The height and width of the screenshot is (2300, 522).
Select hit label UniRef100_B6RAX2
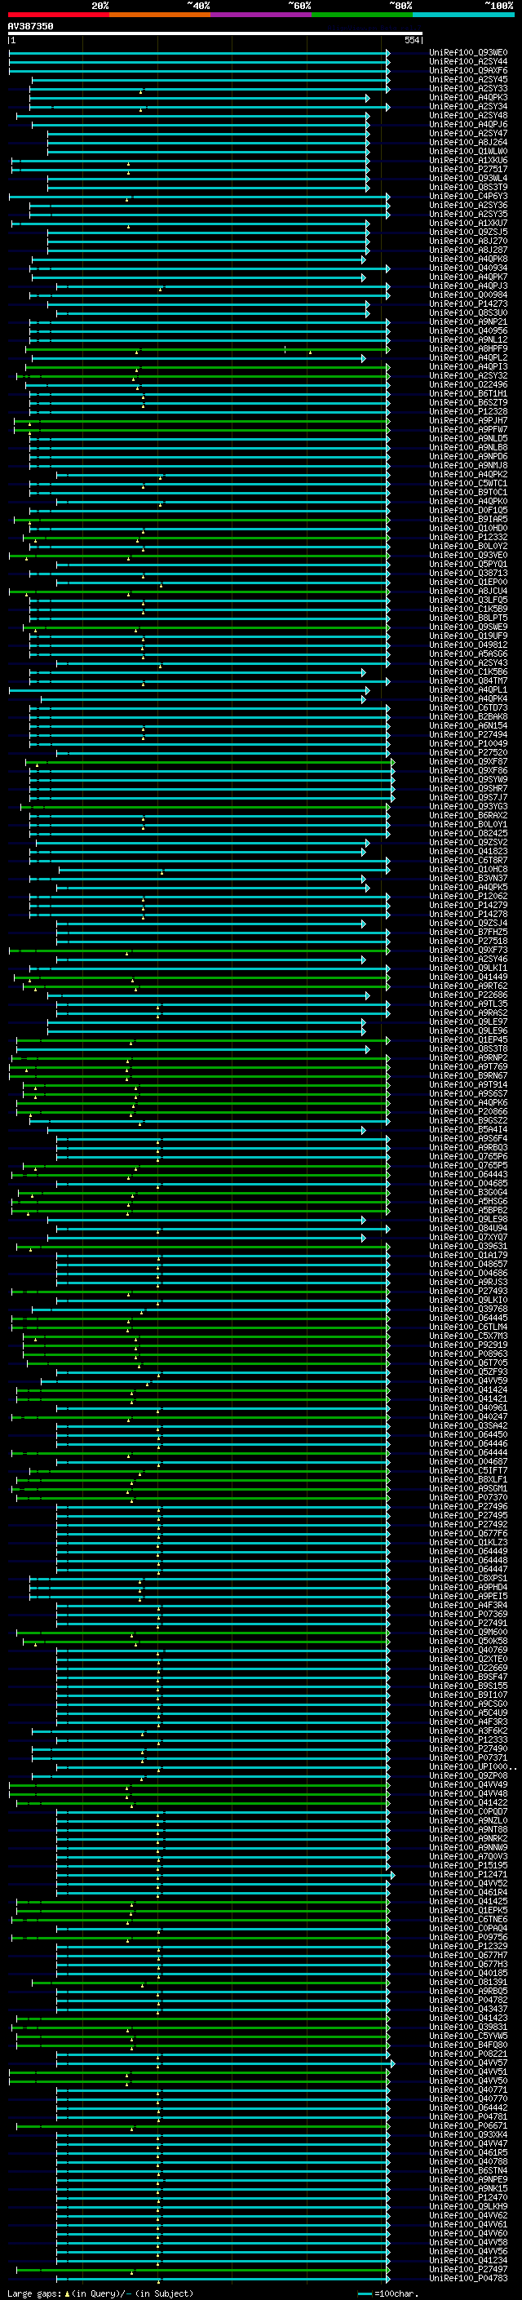tap(468, 815)
